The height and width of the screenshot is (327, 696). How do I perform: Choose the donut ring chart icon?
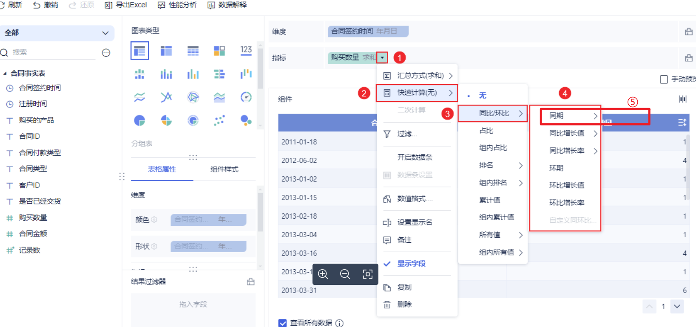pos(193,121)
